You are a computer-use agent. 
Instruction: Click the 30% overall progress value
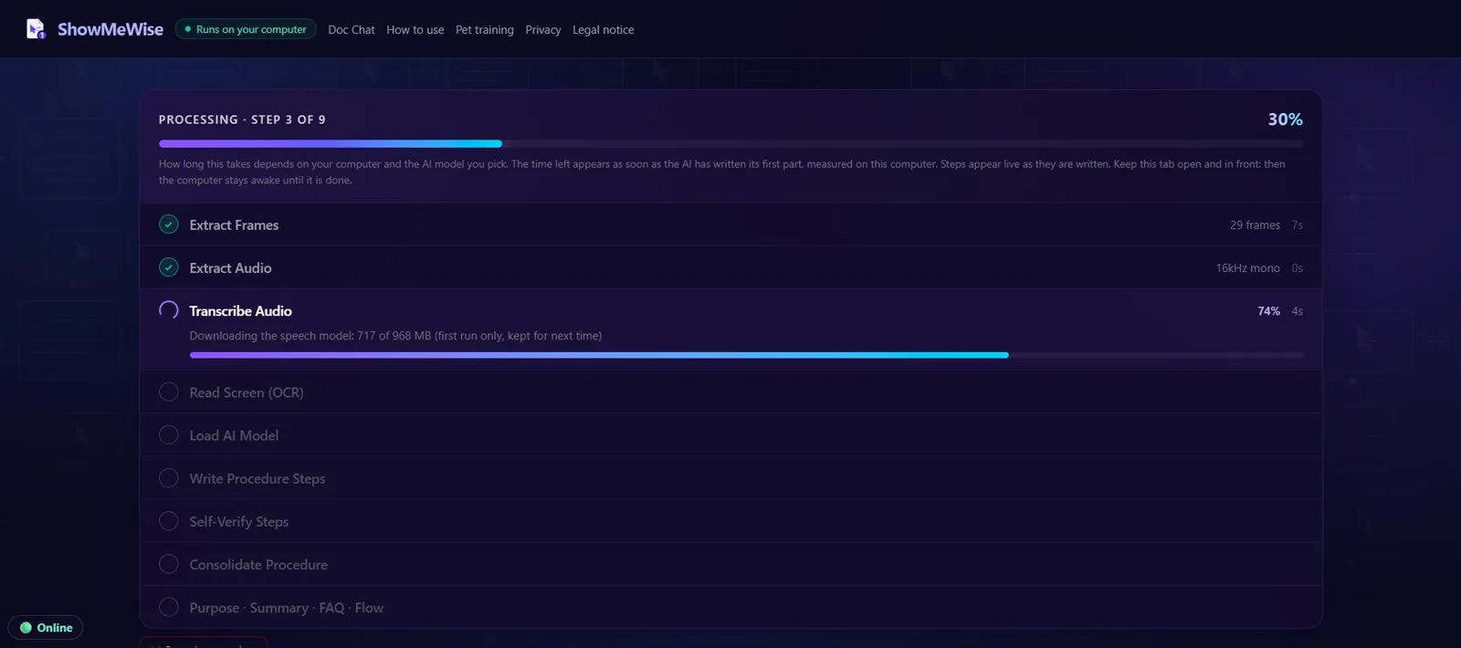coord(1285,120)
